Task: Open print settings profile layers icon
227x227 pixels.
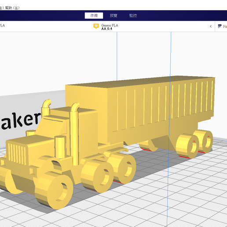Action: [x=220, y=26]
